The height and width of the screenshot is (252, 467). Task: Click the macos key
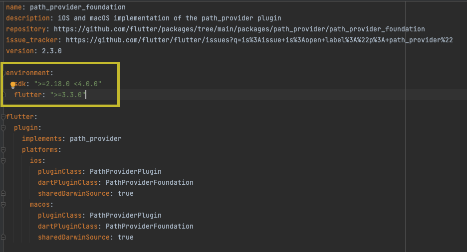point(39,205)
